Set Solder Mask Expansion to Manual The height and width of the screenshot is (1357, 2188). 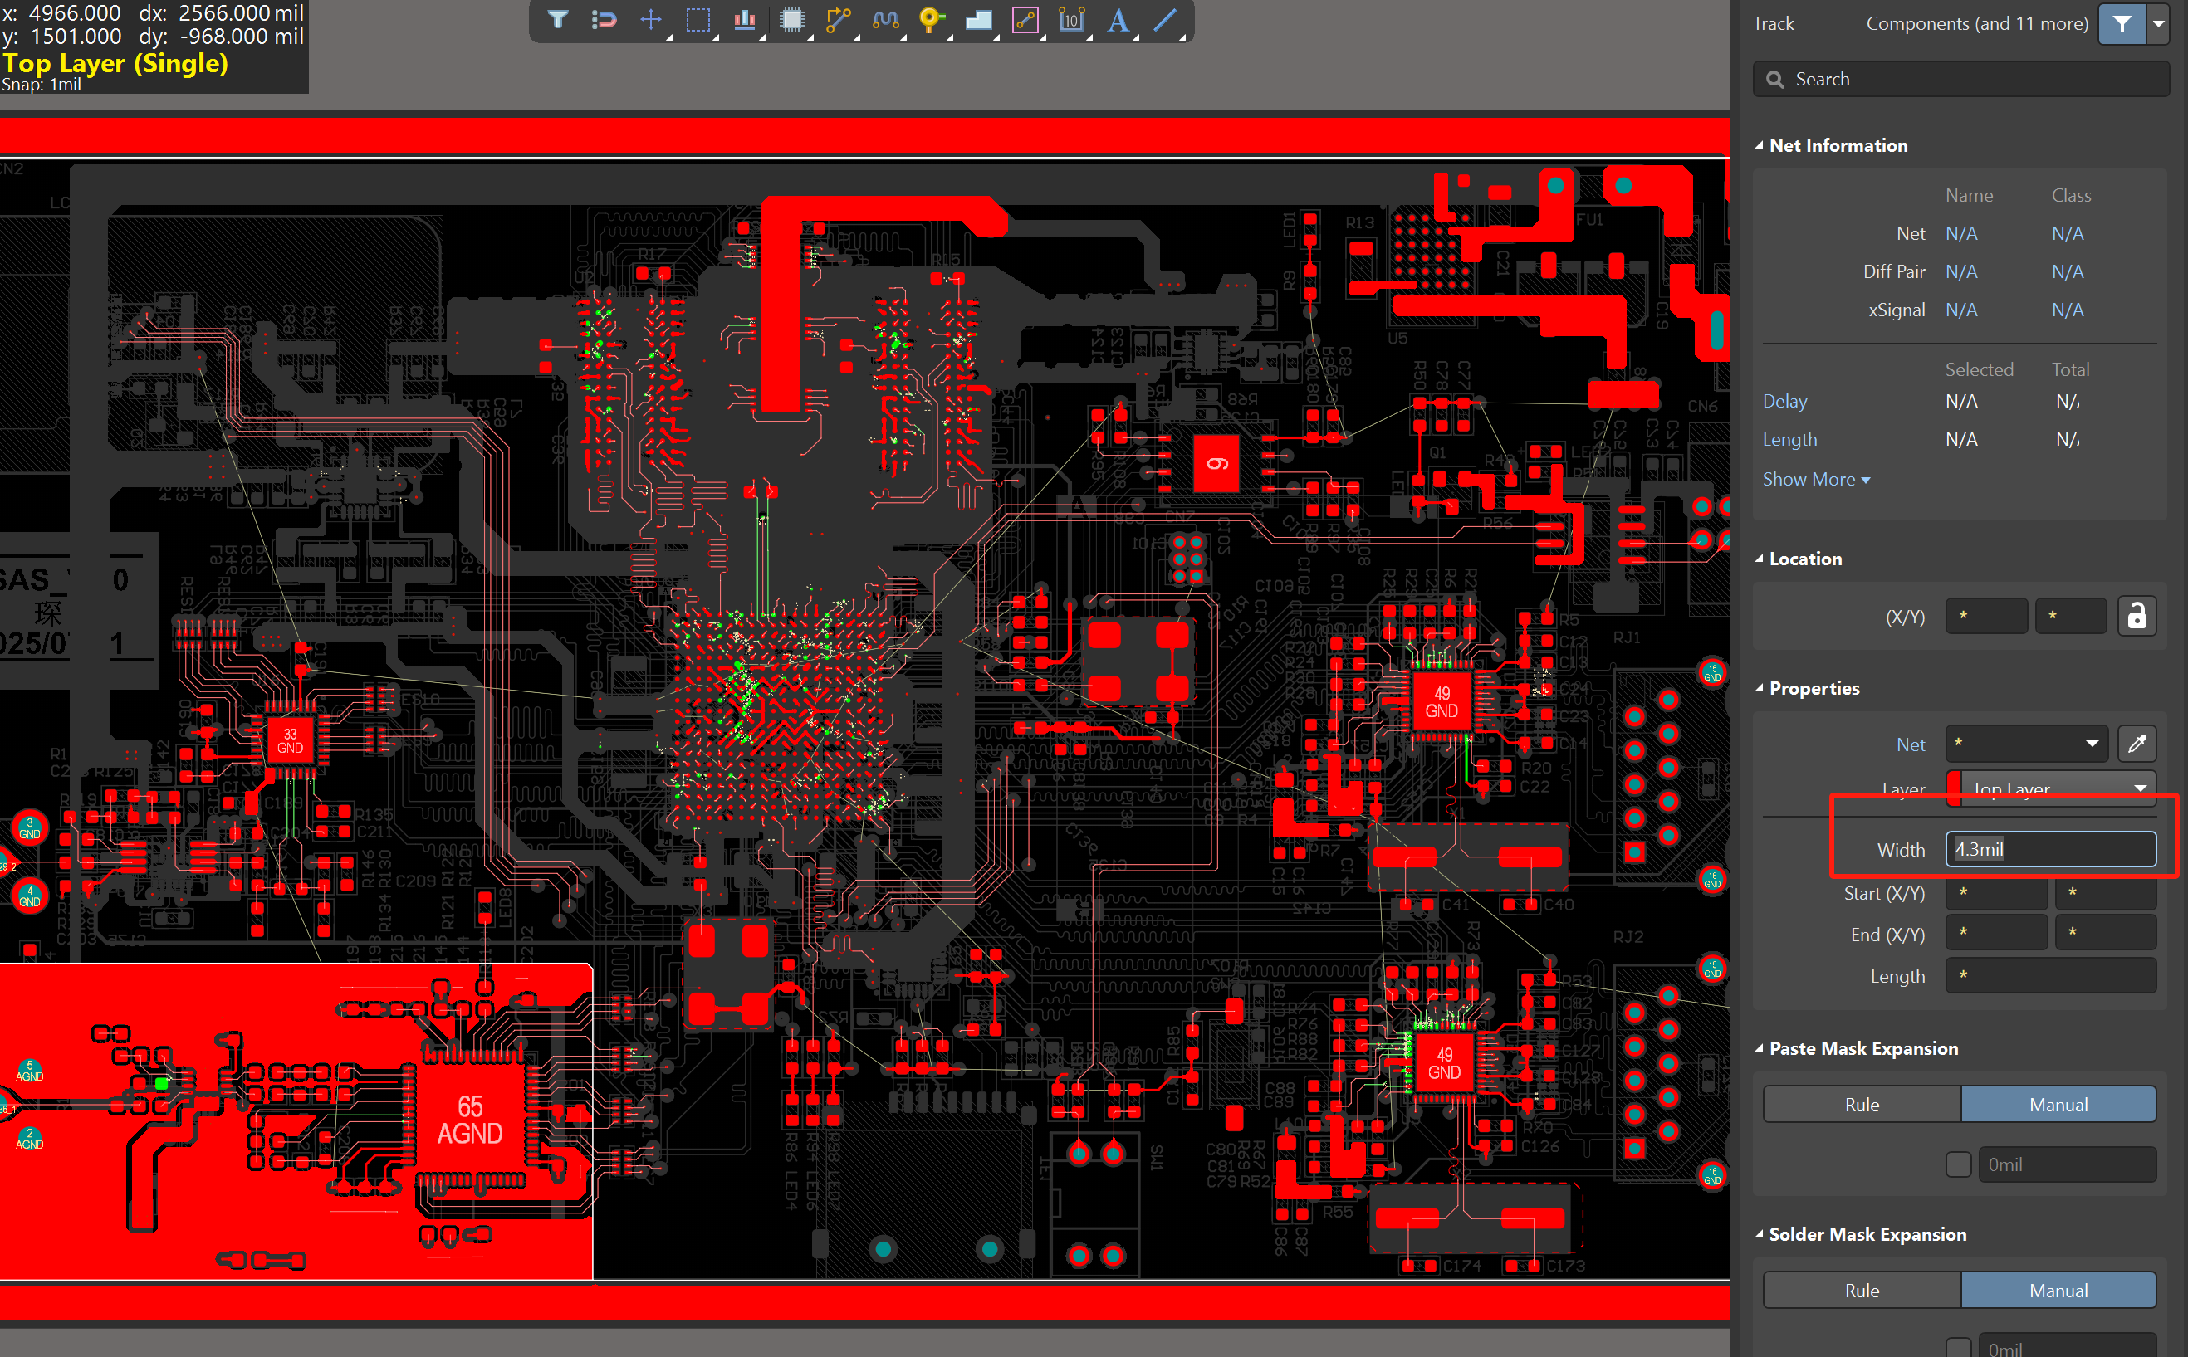pyautogui.click(x=2057, y=1290)
